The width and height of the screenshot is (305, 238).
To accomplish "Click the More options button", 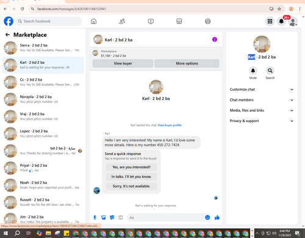I will [187, 63].
